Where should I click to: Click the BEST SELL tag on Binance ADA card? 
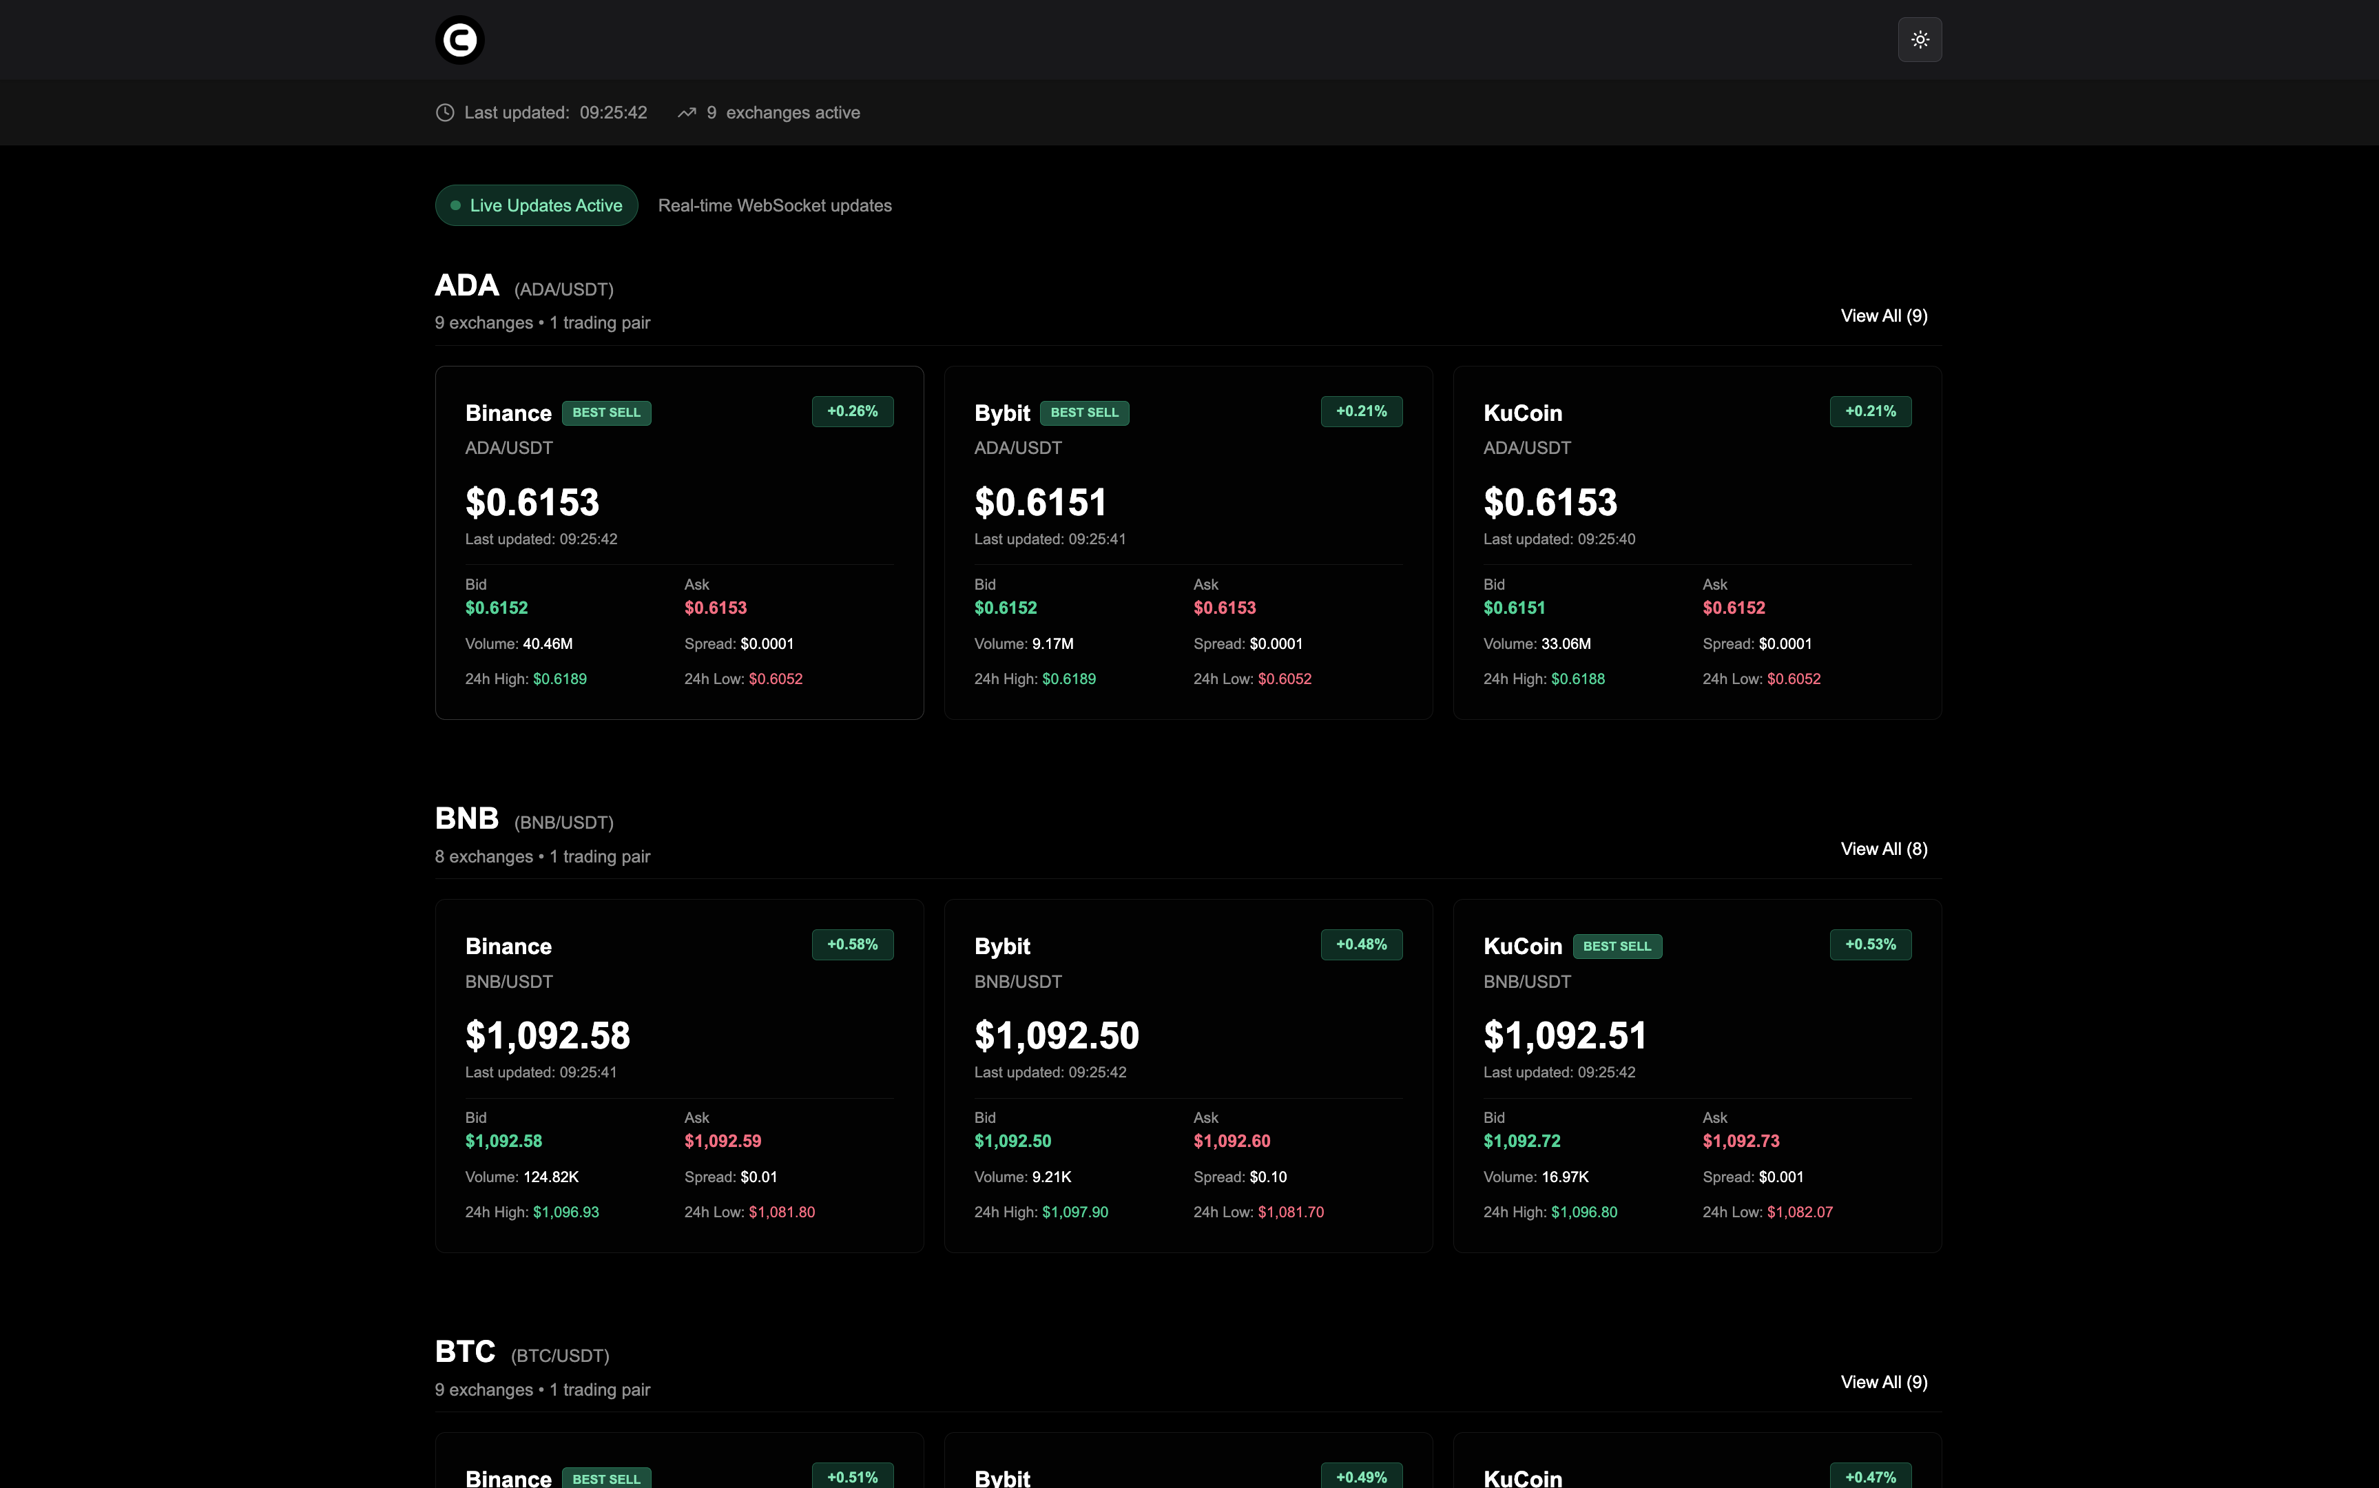tap(607, 413)
